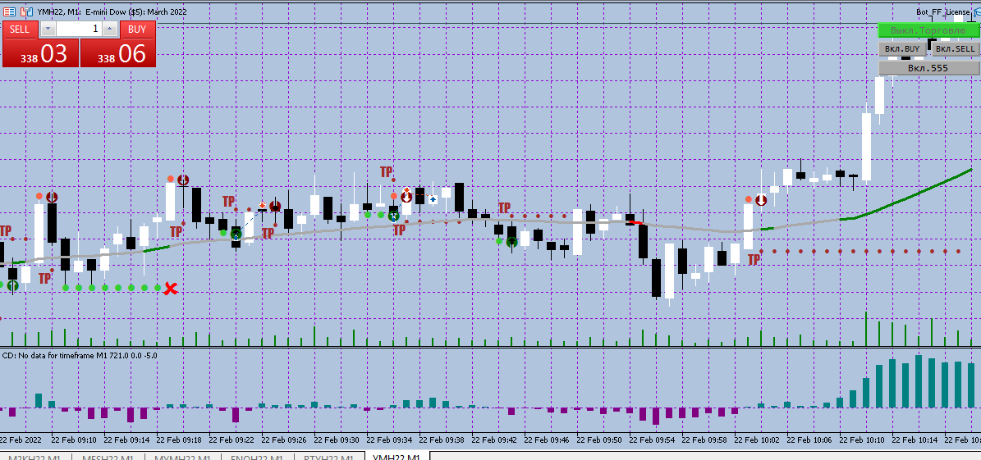Screen dimensions: 981x460
Task: Click the graduation cap expert advisor icon
Action: (977, 11)
